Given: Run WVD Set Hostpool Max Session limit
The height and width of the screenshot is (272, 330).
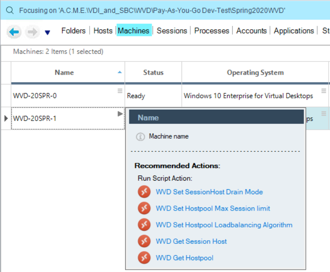Looking at the screenshot, I should (x=213, y=208).
